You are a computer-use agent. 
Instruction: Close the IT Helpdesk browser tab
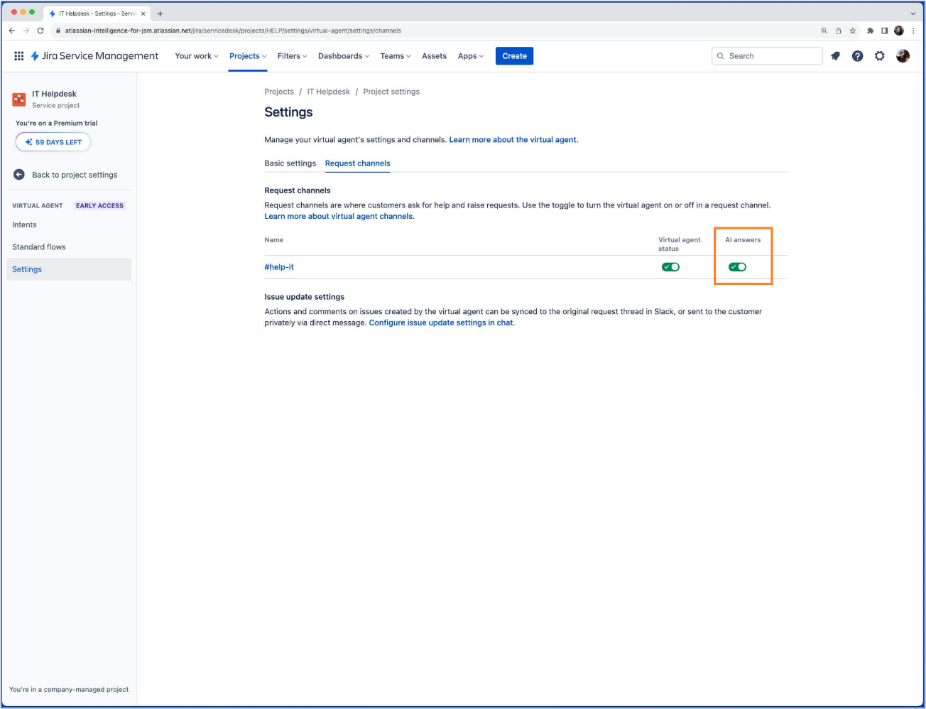click(x=143, y=13)
